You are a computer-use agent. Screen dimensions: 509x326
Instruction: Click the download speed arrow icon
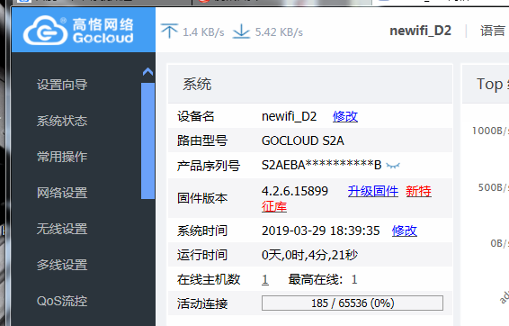pyautogui.click(x=241, y=32)
